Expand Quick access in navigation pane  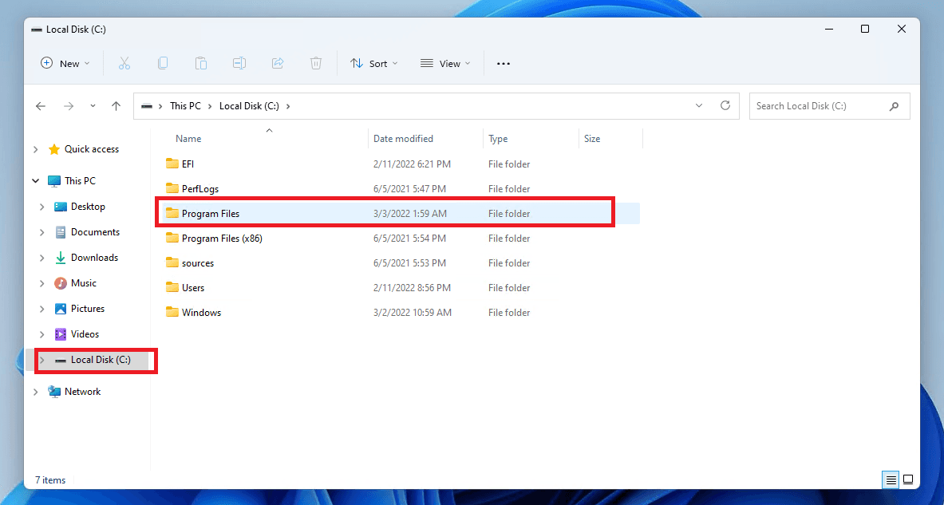click(x=36, y=149)
